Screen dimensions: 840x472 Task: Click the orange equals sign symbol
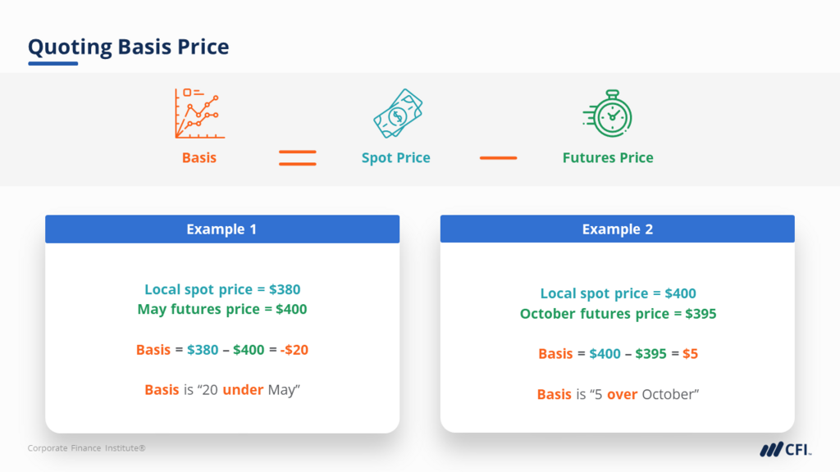point(297,158)
